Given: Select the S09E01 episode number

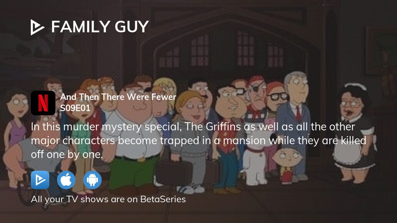Looking at the screenshot, I should 75,108.
